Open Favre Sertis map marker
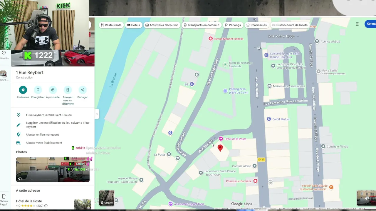This screenshot has width=376, height=211. coord(318,71)
